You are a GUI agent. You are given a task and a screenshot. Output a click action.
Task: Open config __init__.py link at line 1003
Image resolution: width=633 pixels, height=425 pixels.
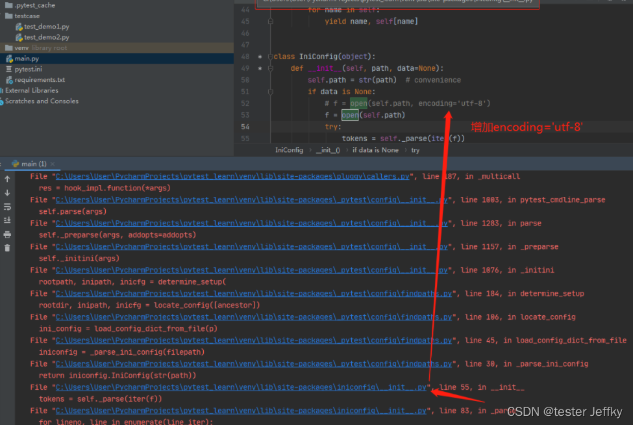pyautogui.click(x=251, y=200)
